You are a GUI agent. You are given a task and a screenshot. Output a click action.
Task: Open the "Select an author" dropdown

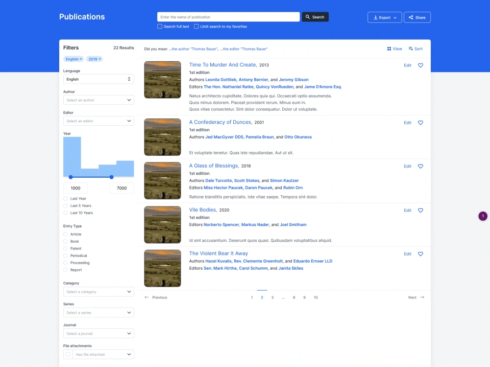98,100
